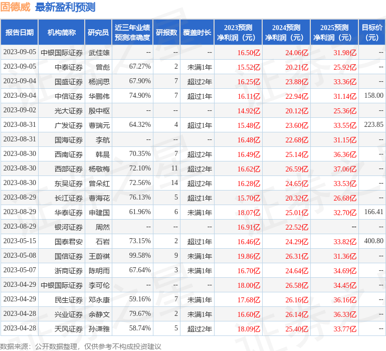Select report date 2023-05-15

click(x=20, y=241)
